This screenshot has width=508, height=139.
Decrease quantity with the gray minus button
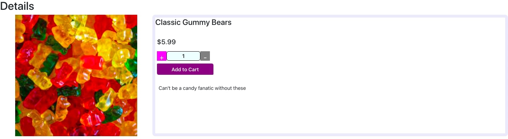205,56
